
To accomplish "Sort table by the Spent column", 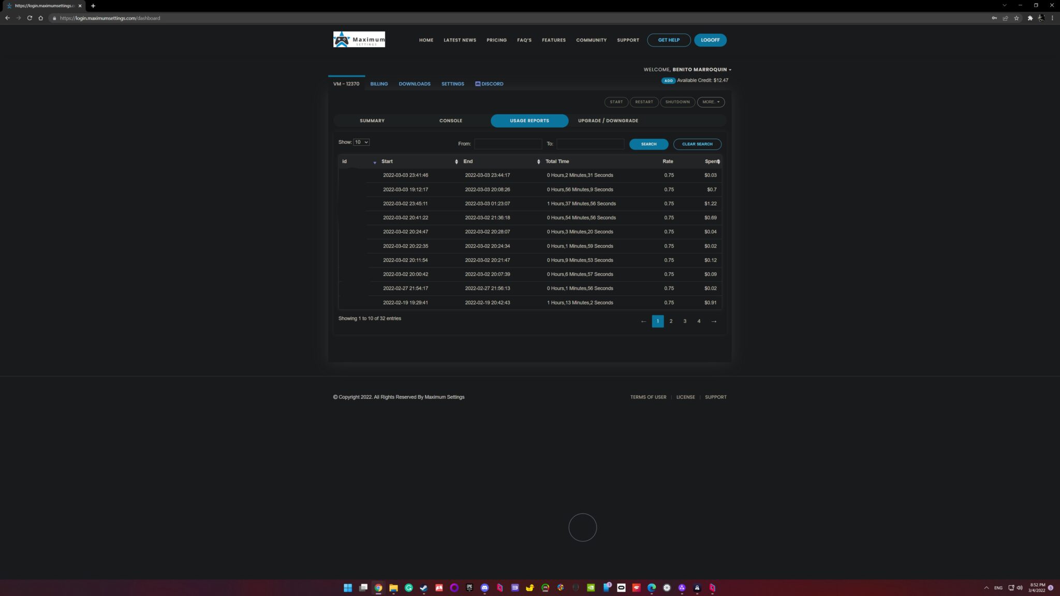I will [x=712, y=161].
